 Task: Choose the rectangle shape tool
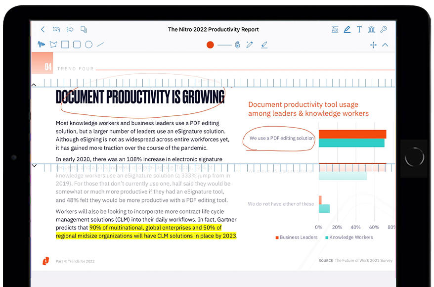pos(65,45)
